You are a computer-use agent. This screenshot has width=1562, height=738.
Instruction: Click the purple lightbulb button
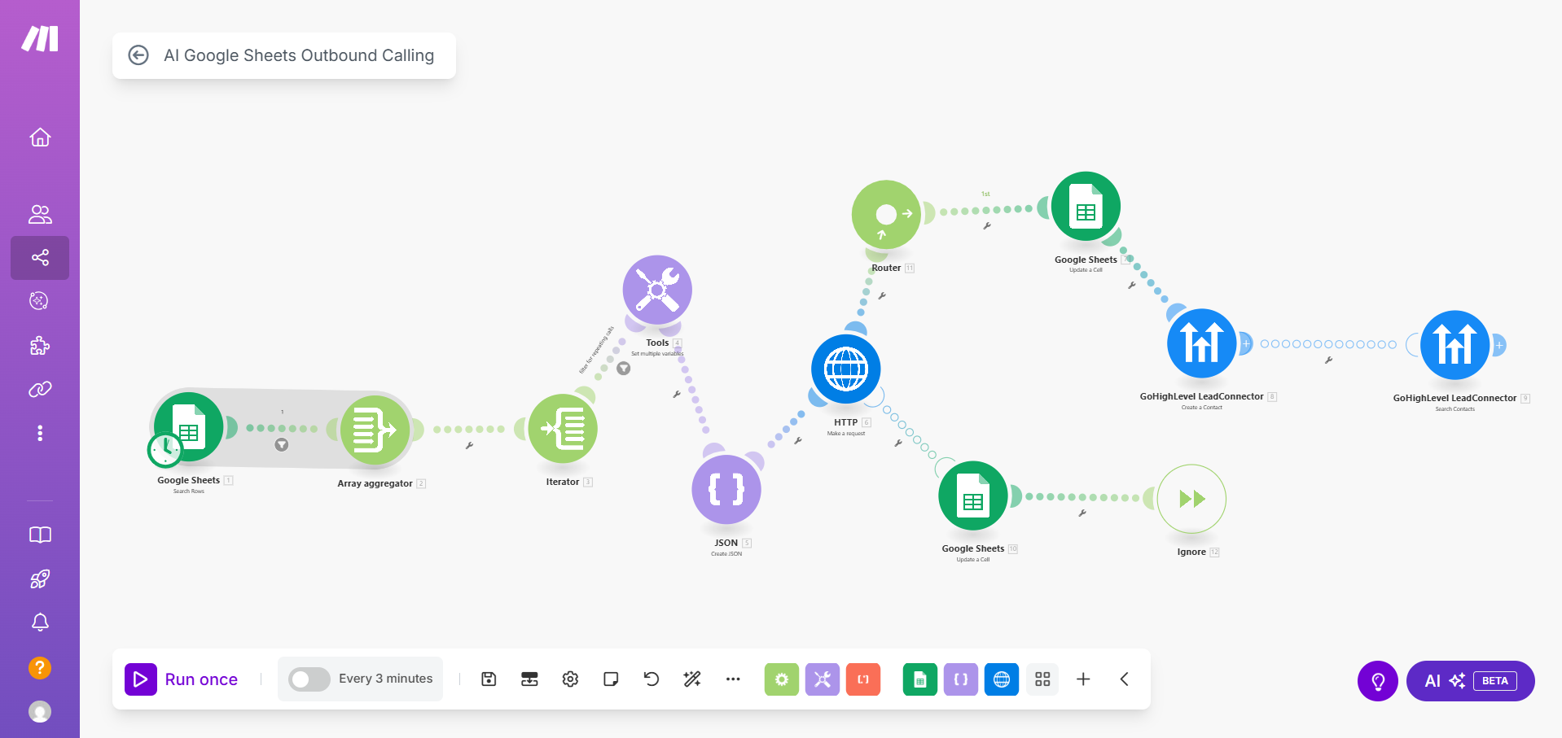[1378, 681]
